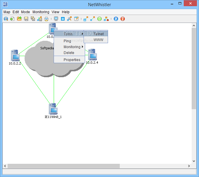Click the large-node link toolbar icon
Screen dimensions: 199x177
point(86,19)
